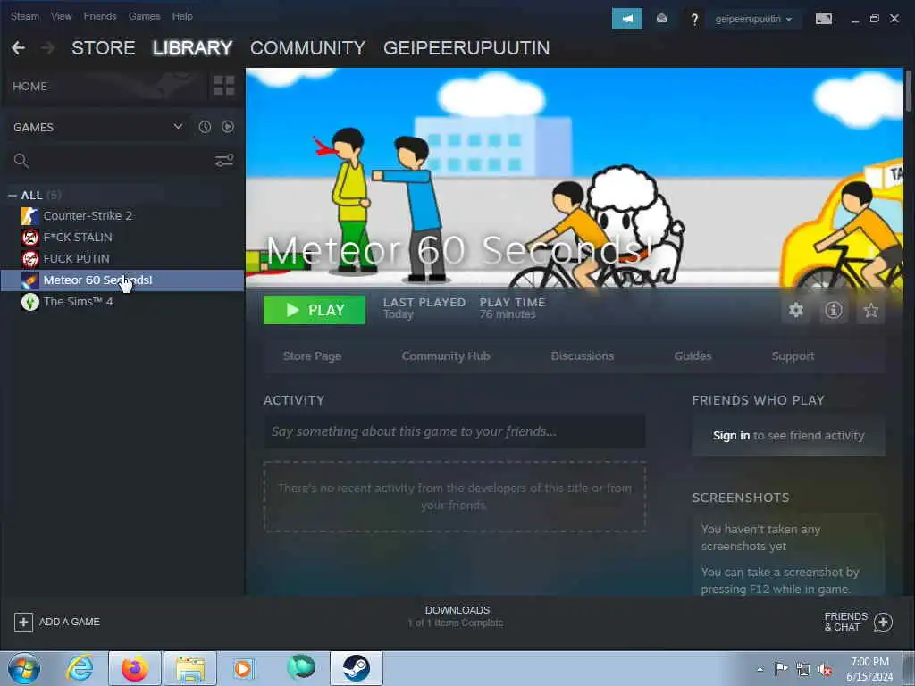
Task: Open the View menu
Action: (62, 16)
